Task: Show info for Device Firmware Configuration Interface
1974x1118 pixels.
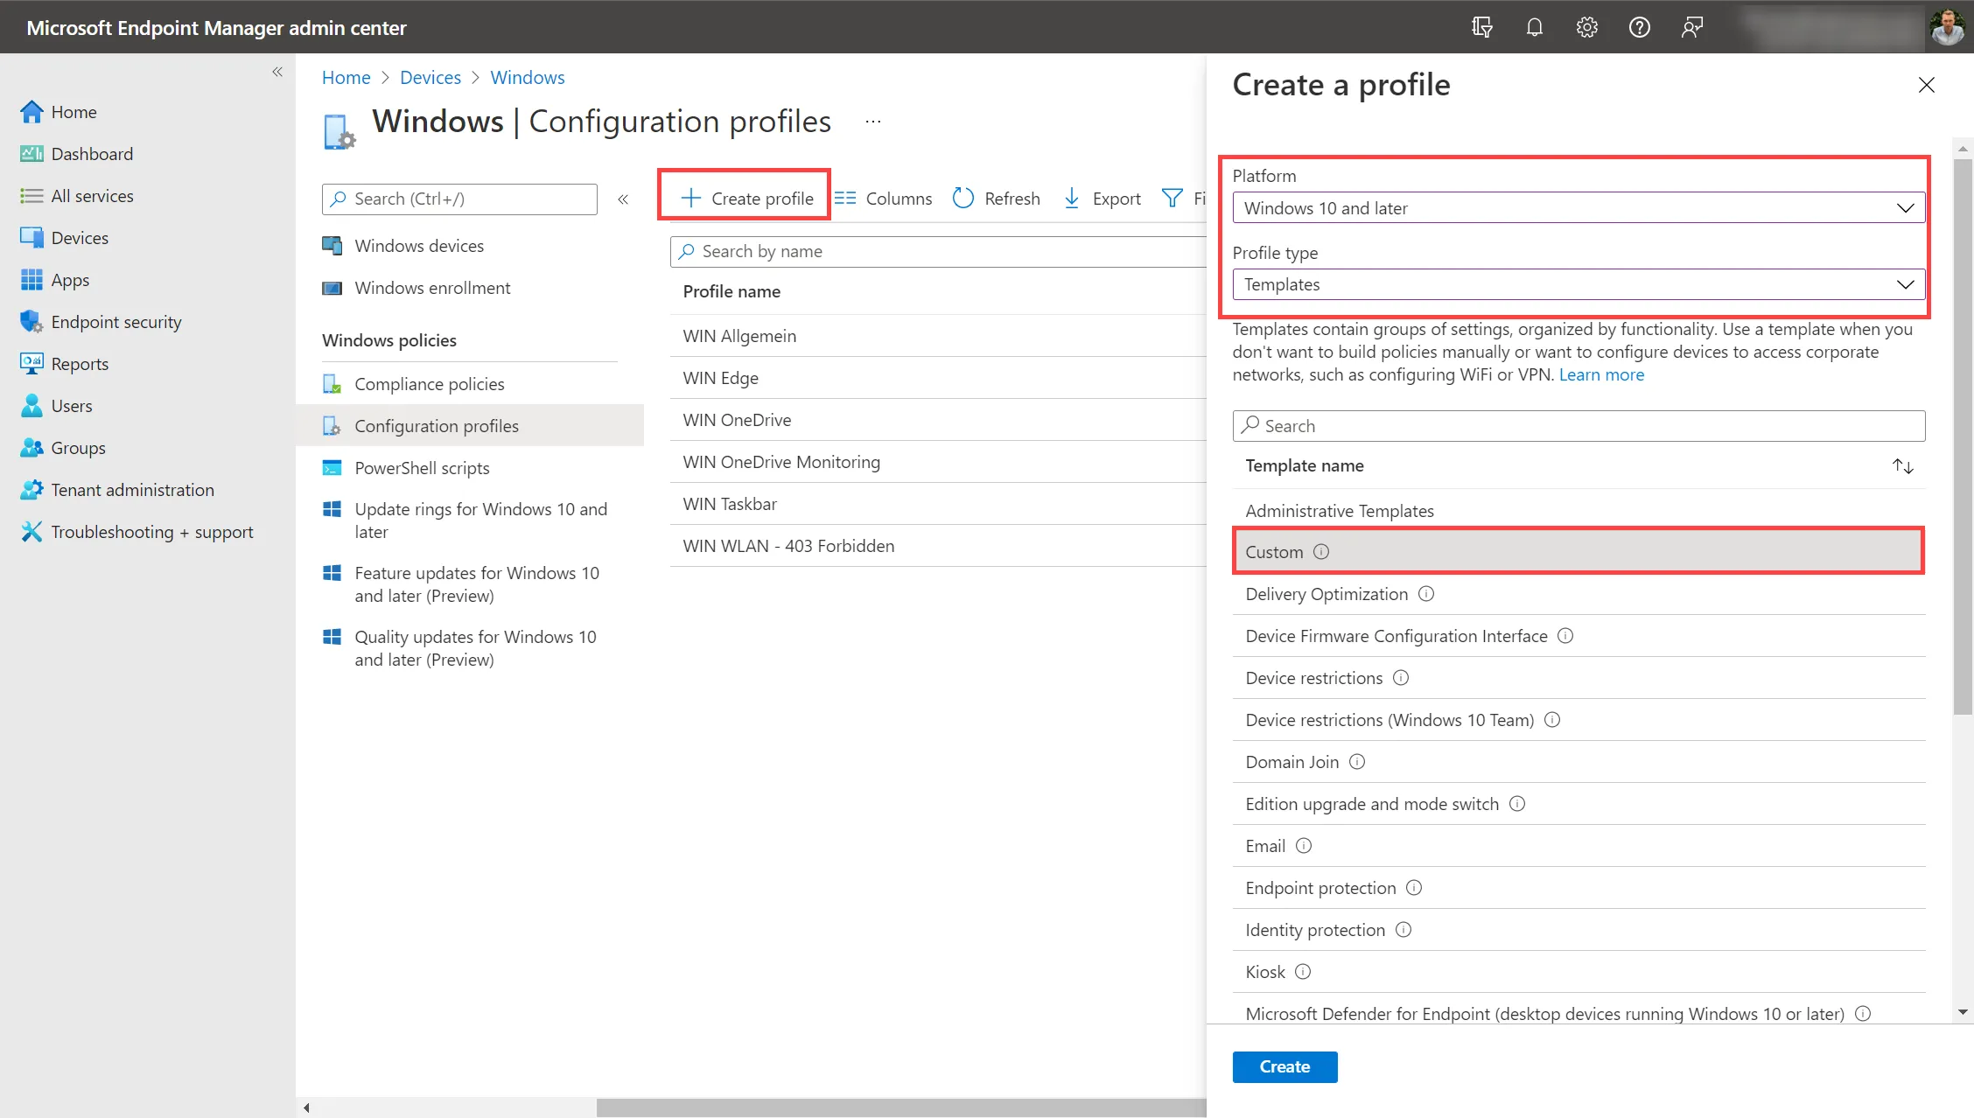Action: click(1565, 636)
